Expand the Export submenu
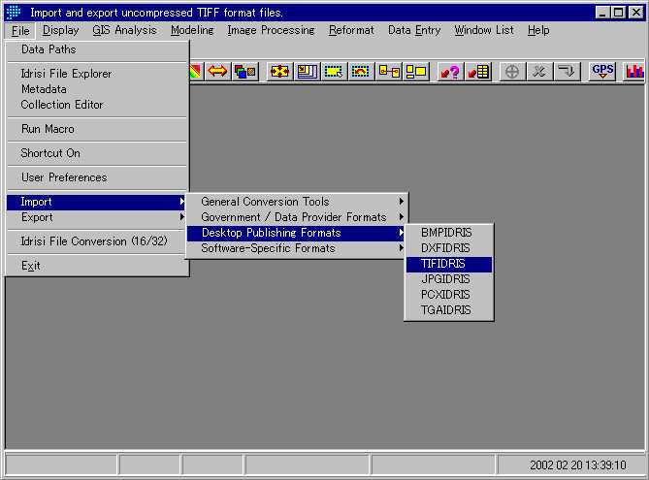Viewport: 649px width, 480px height. [x=97, y=217]
